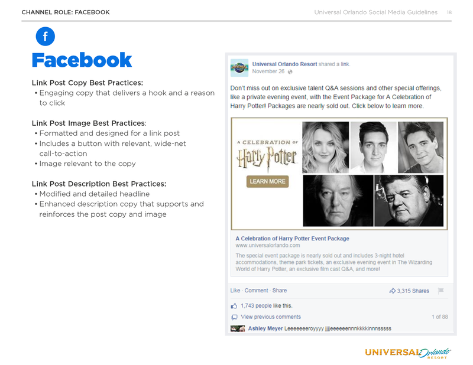Screen dimensions: 473x365
Task: Open Universal Orlando Resort page name link
Action: [x=284, y=64]
